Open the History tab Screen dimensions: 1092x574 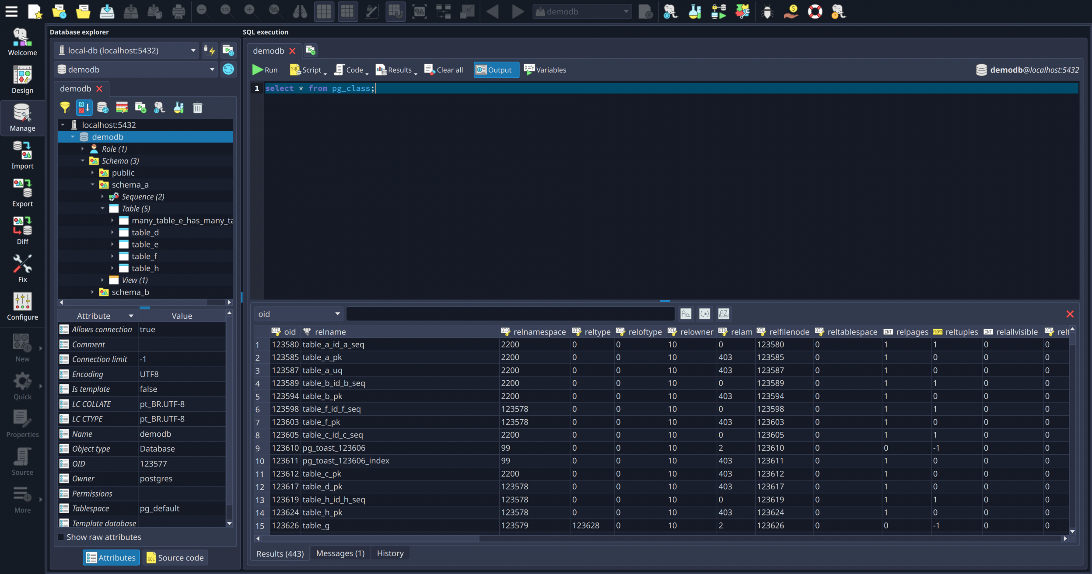(390, 553)
